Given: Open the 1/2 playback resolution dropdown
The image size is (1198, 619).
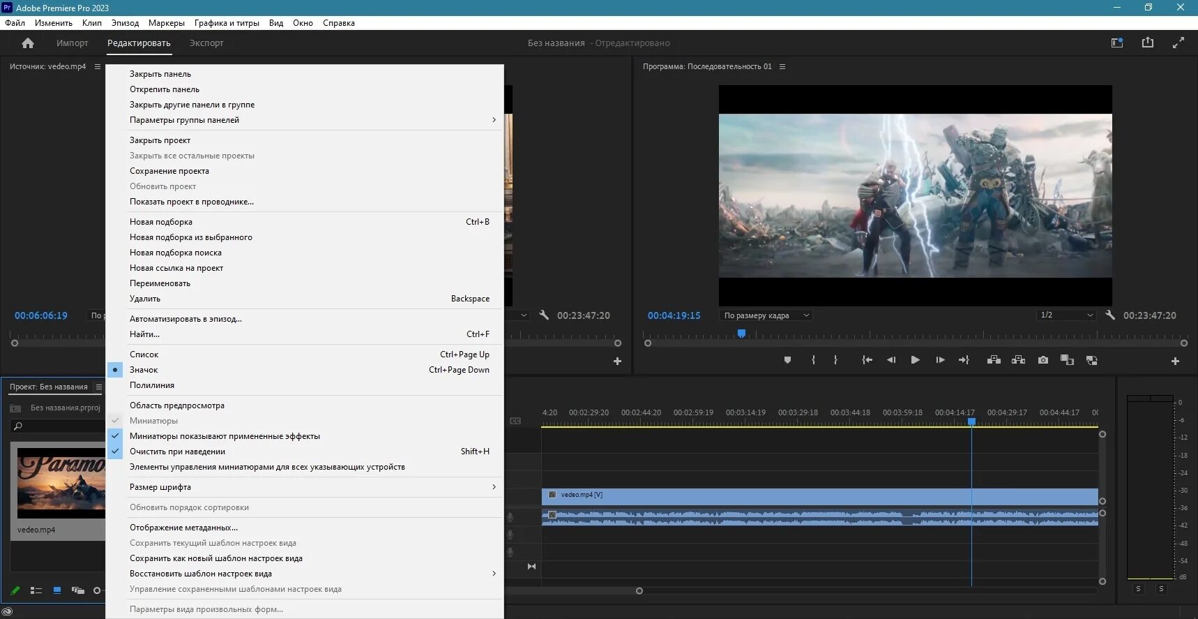Looking at the screenshot, I should tap(1066, 315).
